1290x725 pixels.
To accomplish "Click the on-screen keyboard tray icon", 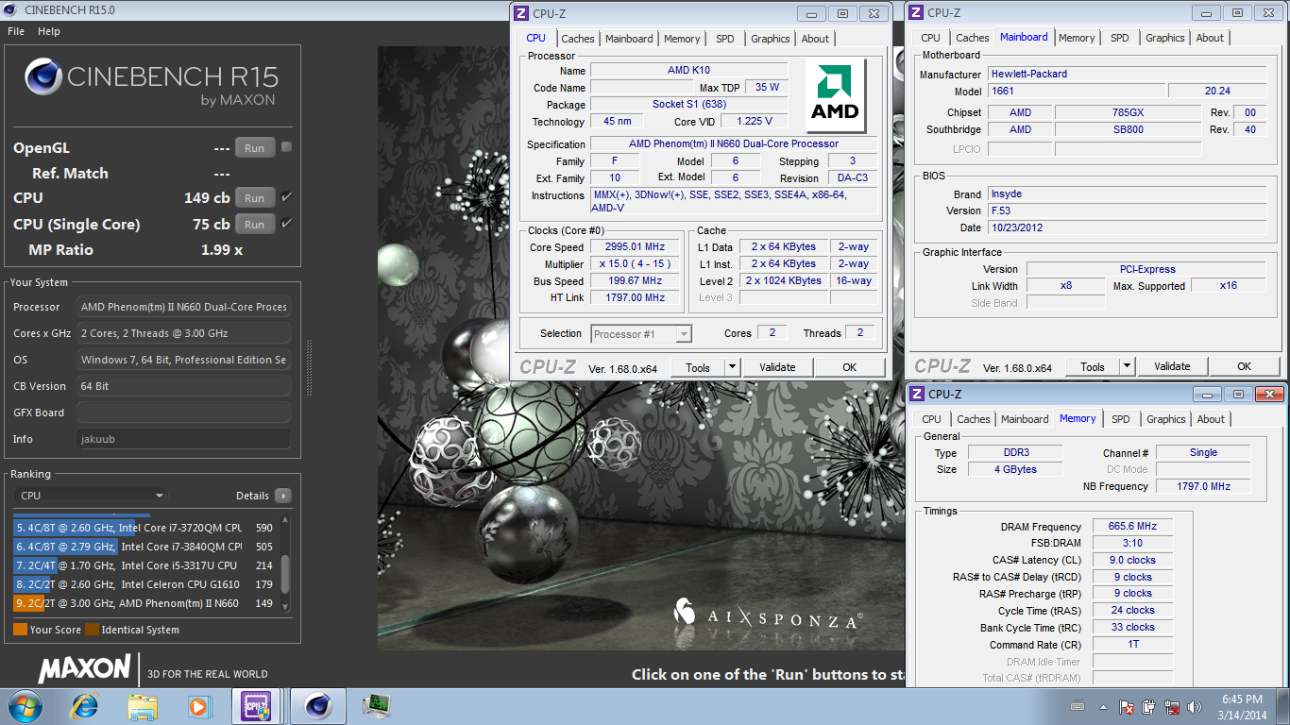I will click(x=1078, y=707).
